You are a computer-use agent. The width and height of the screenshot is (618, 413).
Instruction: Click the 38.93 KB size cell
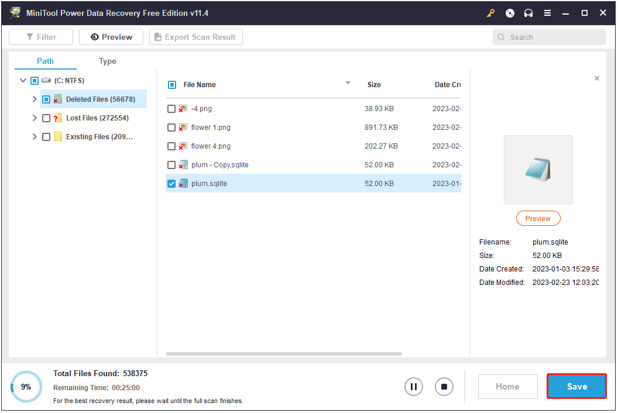click(379, 109)
